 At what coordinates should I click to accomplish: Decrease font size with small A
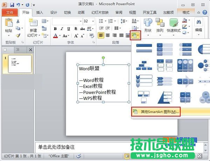coord(82,36)
